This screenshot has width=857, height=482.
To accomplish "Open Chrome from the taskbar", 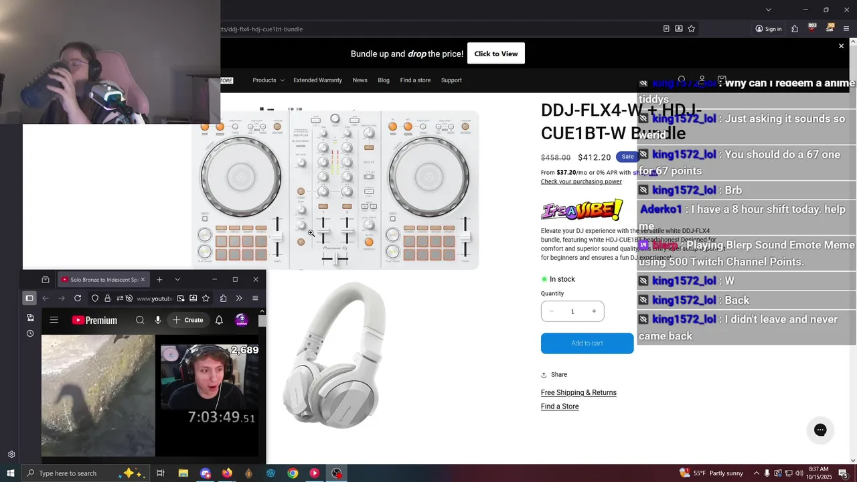I will click(293, 473).
